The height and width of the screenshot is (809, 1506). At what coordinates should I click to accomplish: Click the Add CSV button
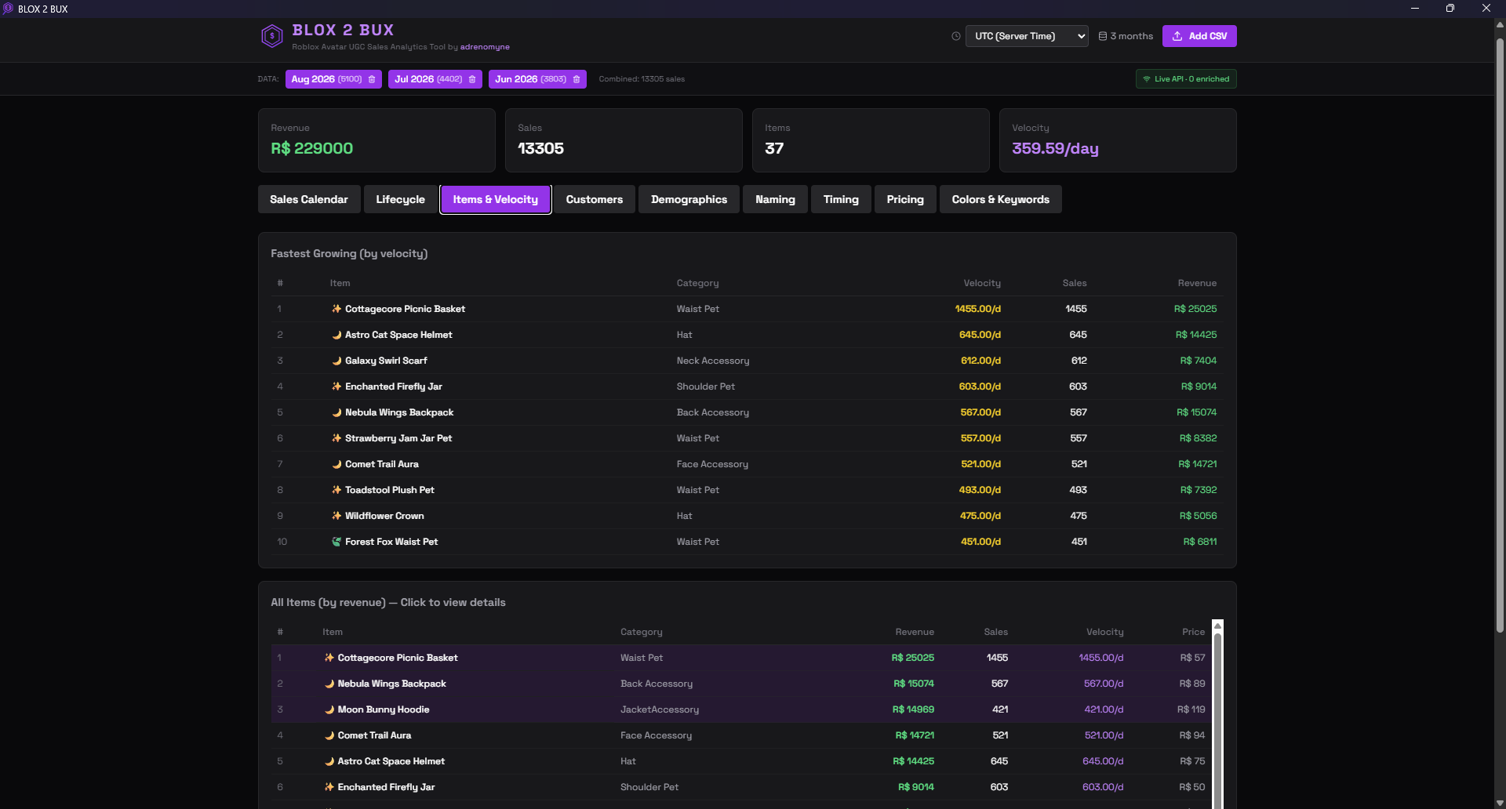pyautogui.click(x=1199, y=36)
